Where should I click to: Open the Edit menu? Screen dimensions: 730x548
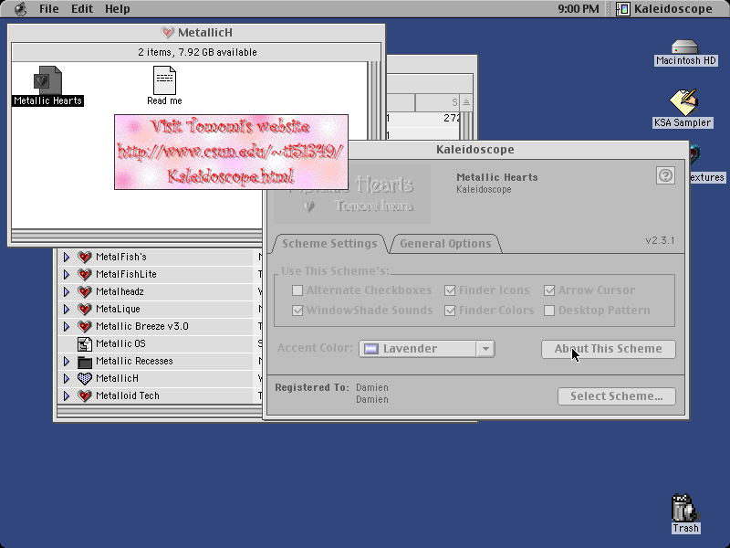(x=82, y=9)
